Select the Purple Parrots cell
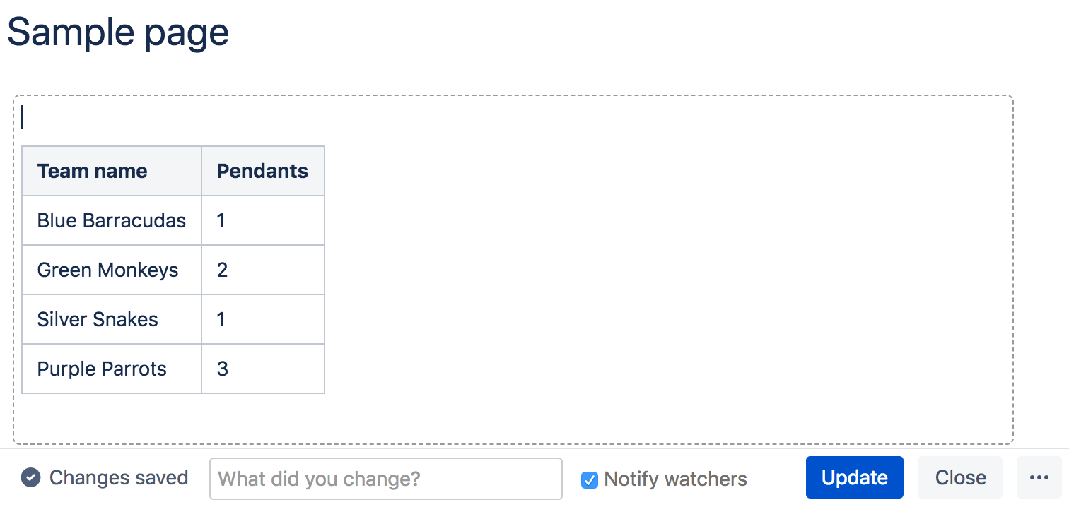1069x507 pixels. point(102,369)
